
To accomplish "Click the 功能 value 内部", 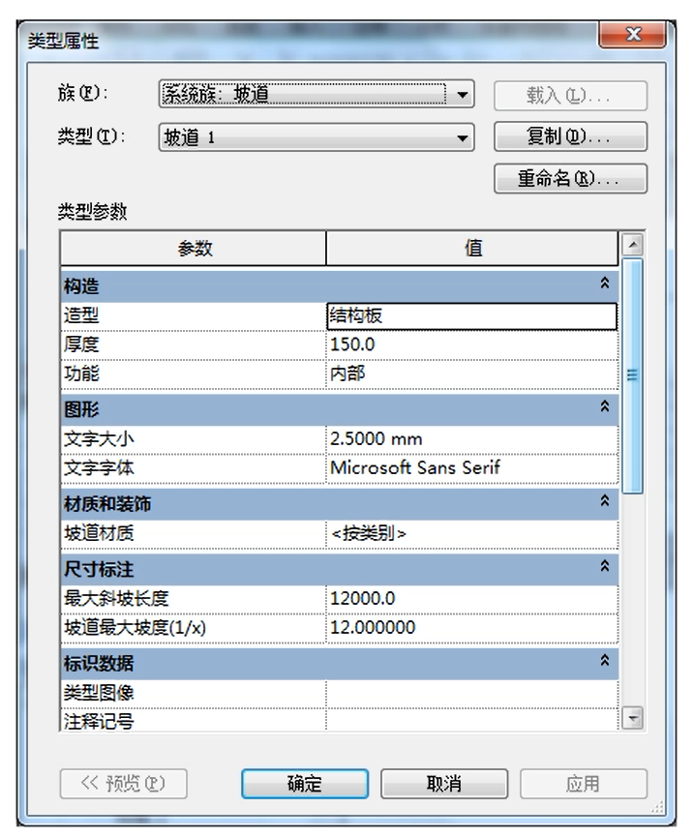I will coord(470,373).
